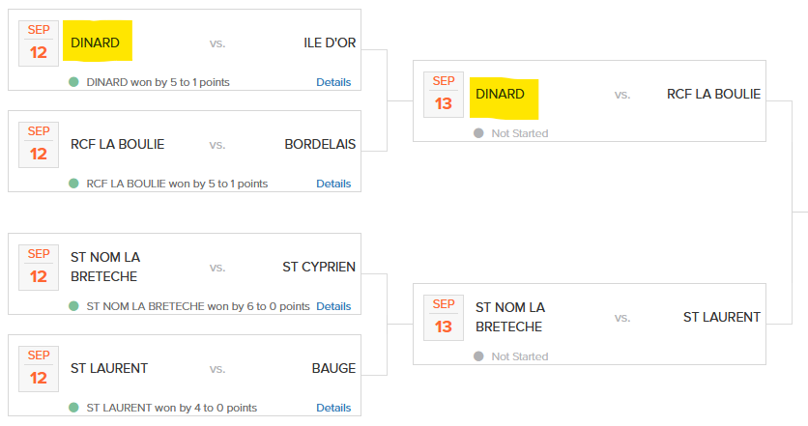Viewport: 808px width, 426px height.
Task: Click green status dot for RCF LA BOULIE win
Action: click(73, 184)
